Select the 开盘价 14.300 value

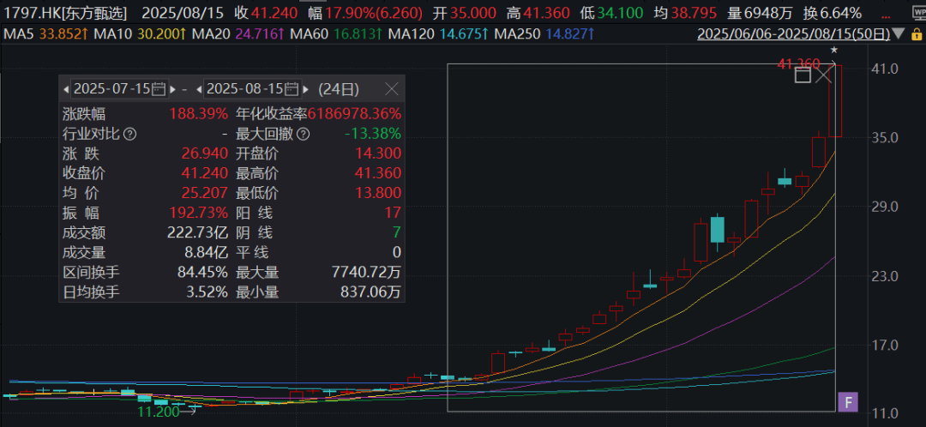point(380,153)
